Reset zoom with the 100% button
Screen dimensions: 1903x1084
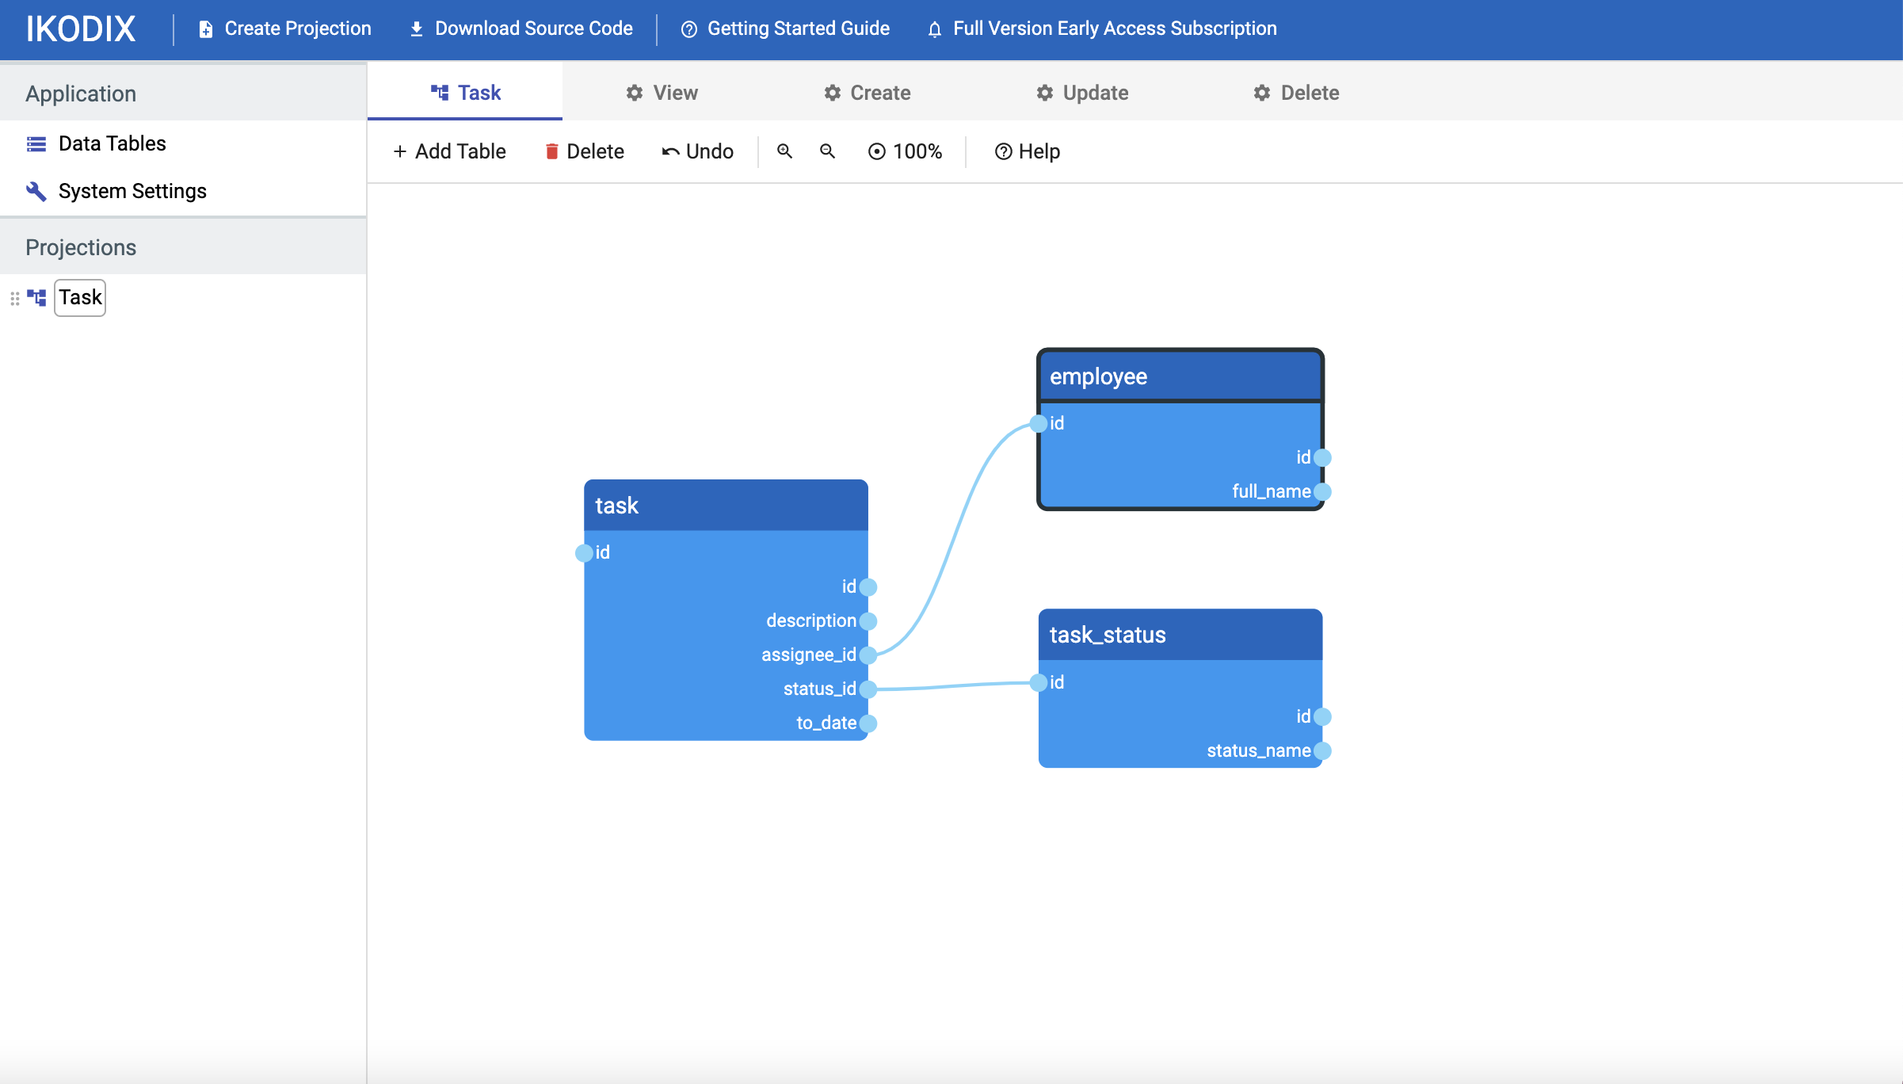[905, 151]
